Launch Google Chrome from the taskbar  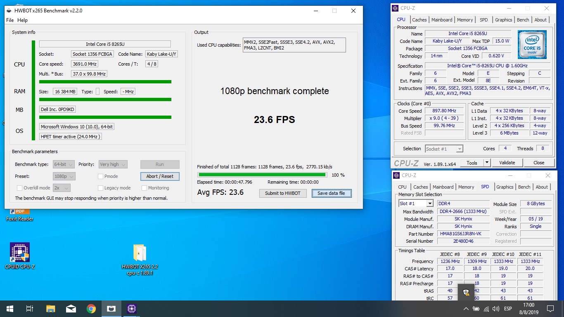pyautogui.click(x=91, y=308)
